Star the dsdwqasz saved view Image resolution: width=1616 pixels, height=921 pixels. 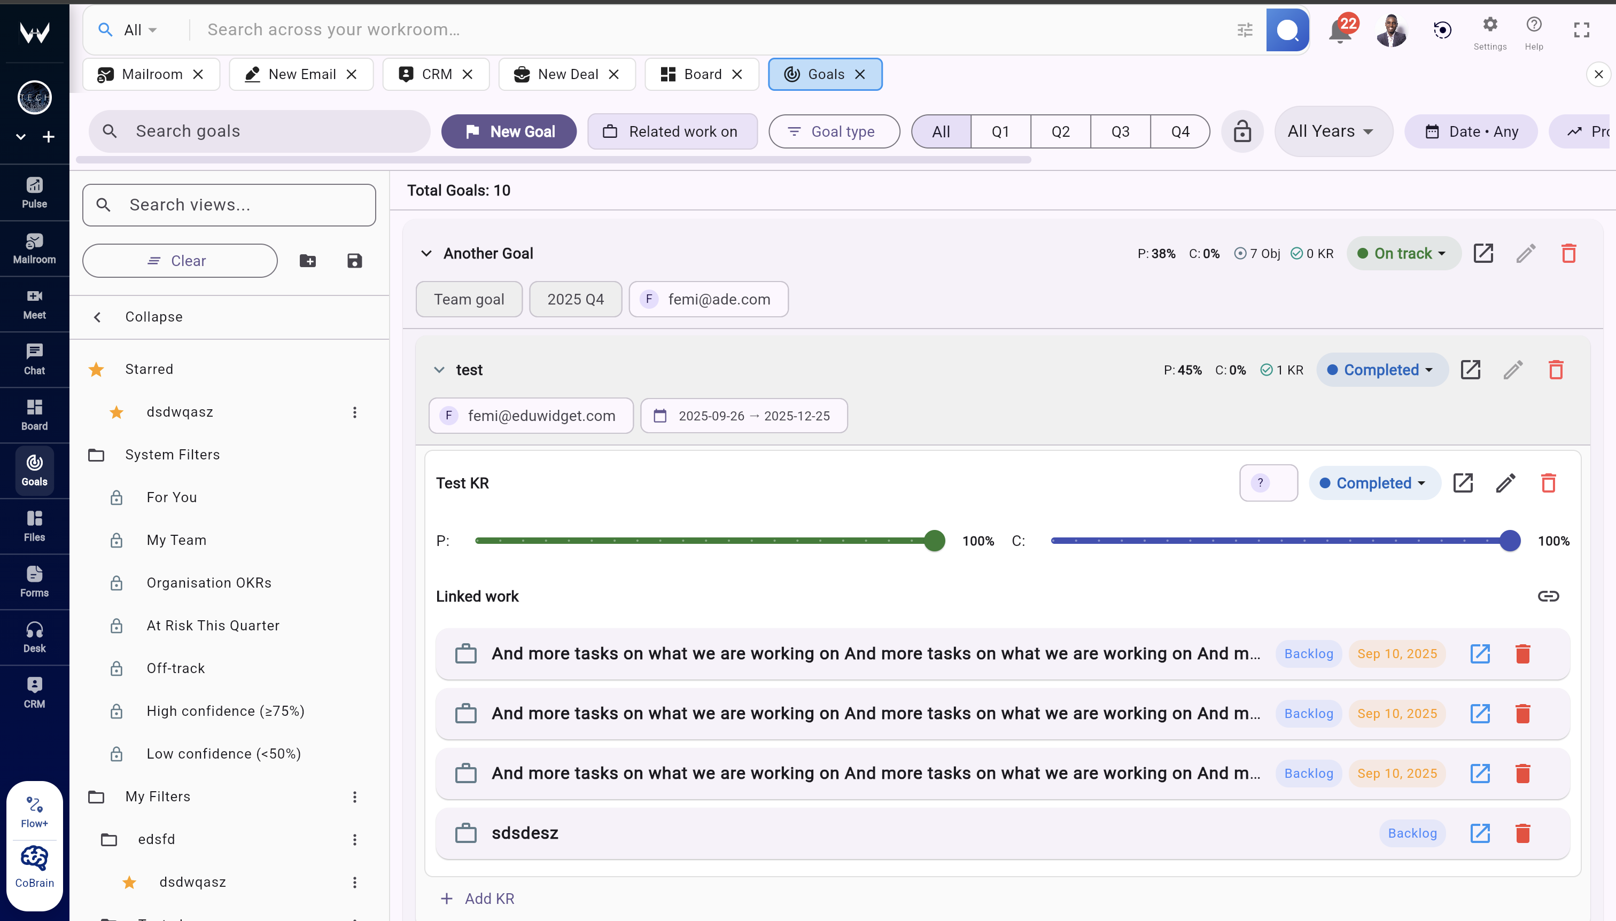click(x=116, y=412)
